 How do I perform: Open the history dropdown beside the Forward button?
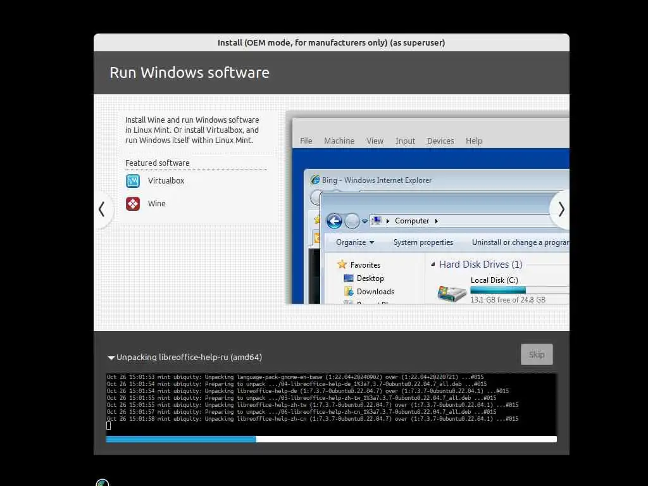click(x=364, y=221)
